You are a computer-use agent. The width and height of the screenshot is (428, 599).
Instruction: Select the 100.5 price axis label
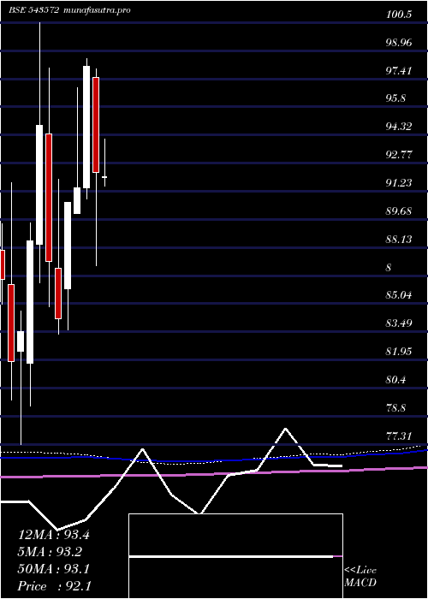(x=399, y=15)
